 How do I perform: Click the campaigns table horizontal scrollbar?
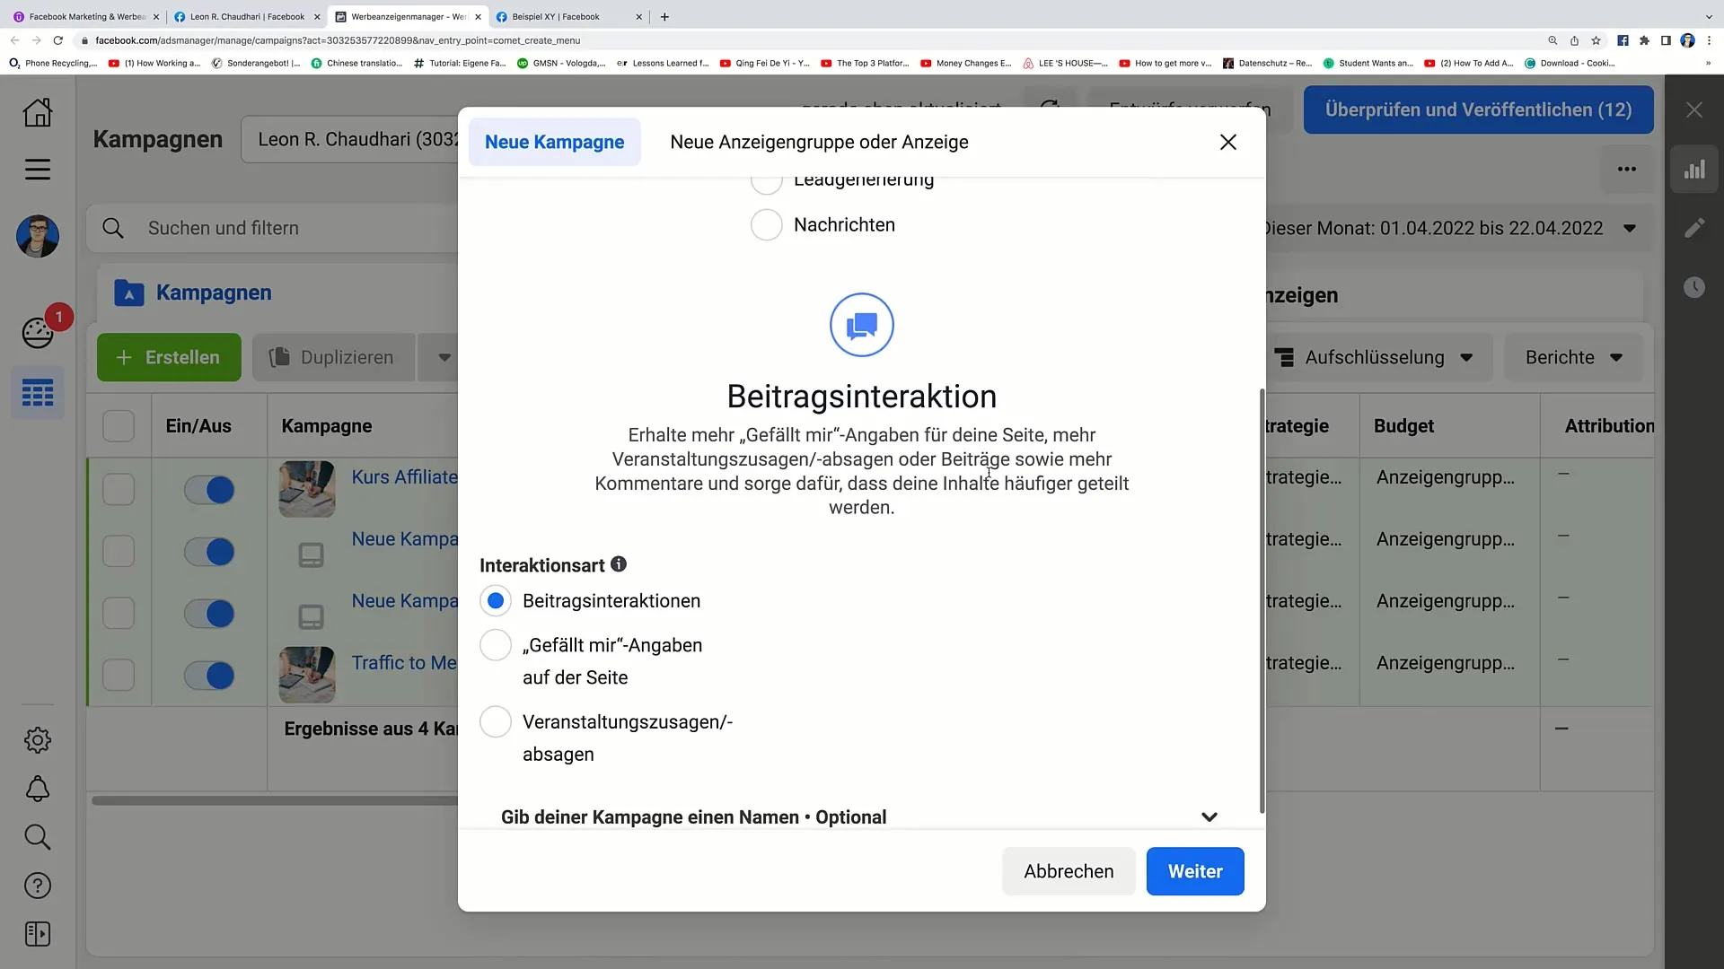coord(275,800)
